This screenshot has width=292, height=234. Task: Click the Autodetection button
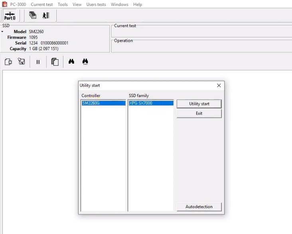[199, 207]
